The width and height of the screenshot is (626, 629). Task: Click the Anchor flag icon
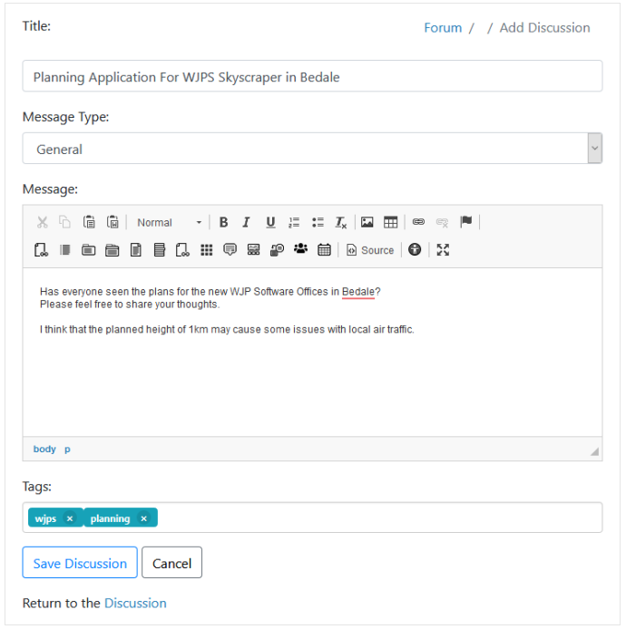point(465,222)
